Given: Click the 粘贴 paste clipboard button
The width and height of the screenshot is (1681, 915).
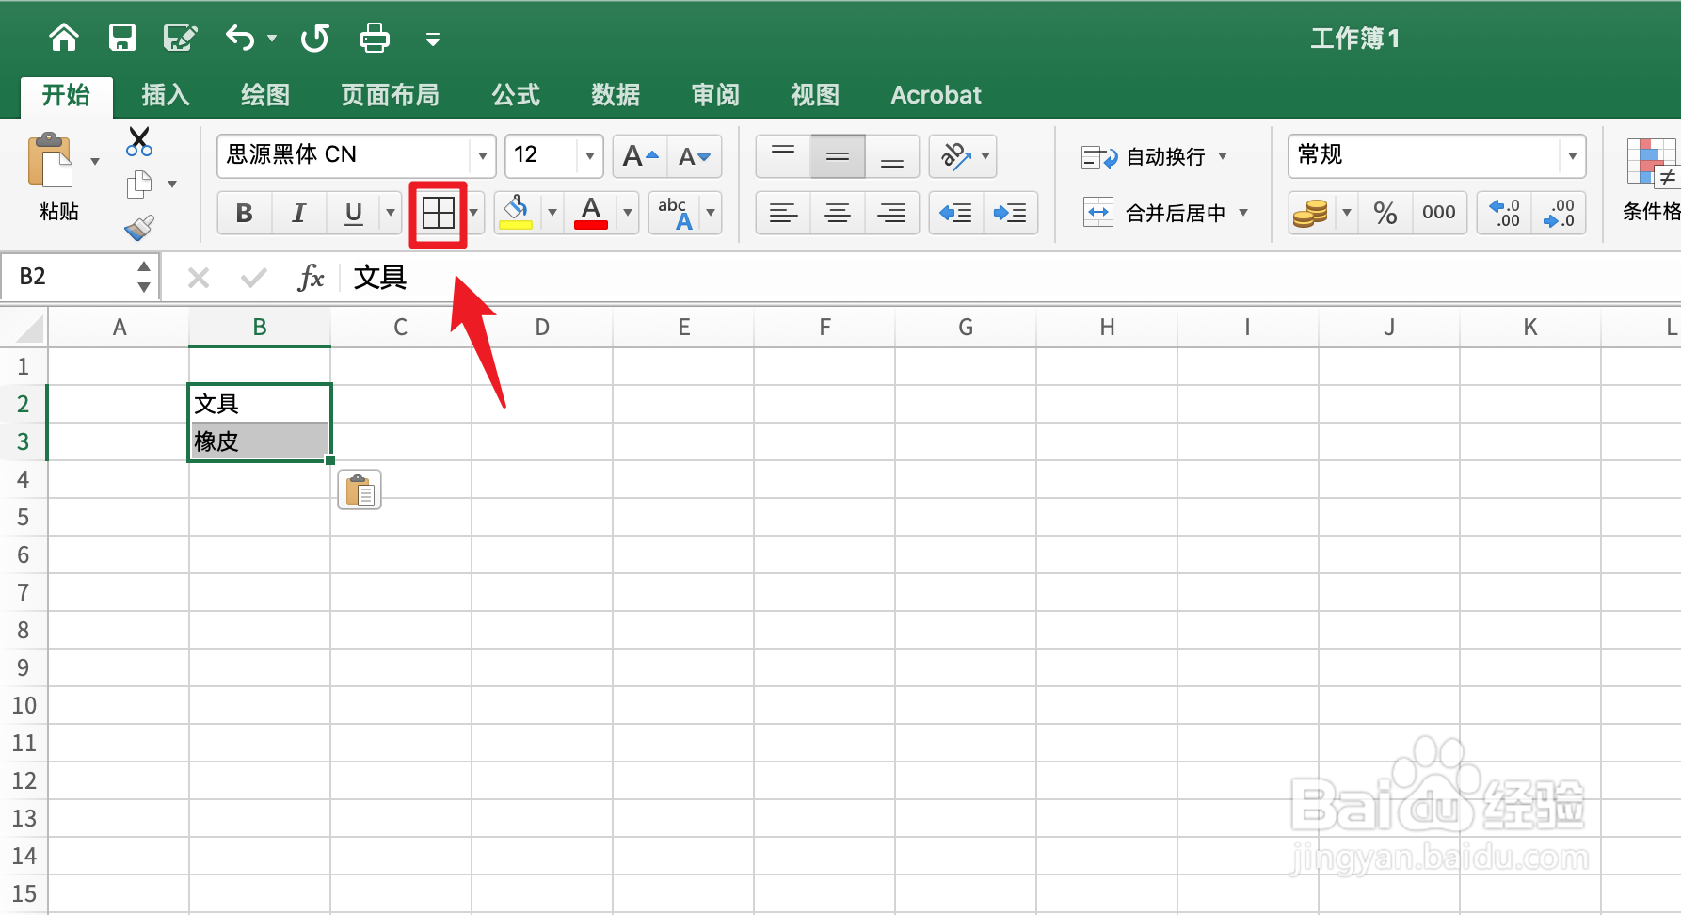Looking at the screenshot, I should (x=51, y=161).
